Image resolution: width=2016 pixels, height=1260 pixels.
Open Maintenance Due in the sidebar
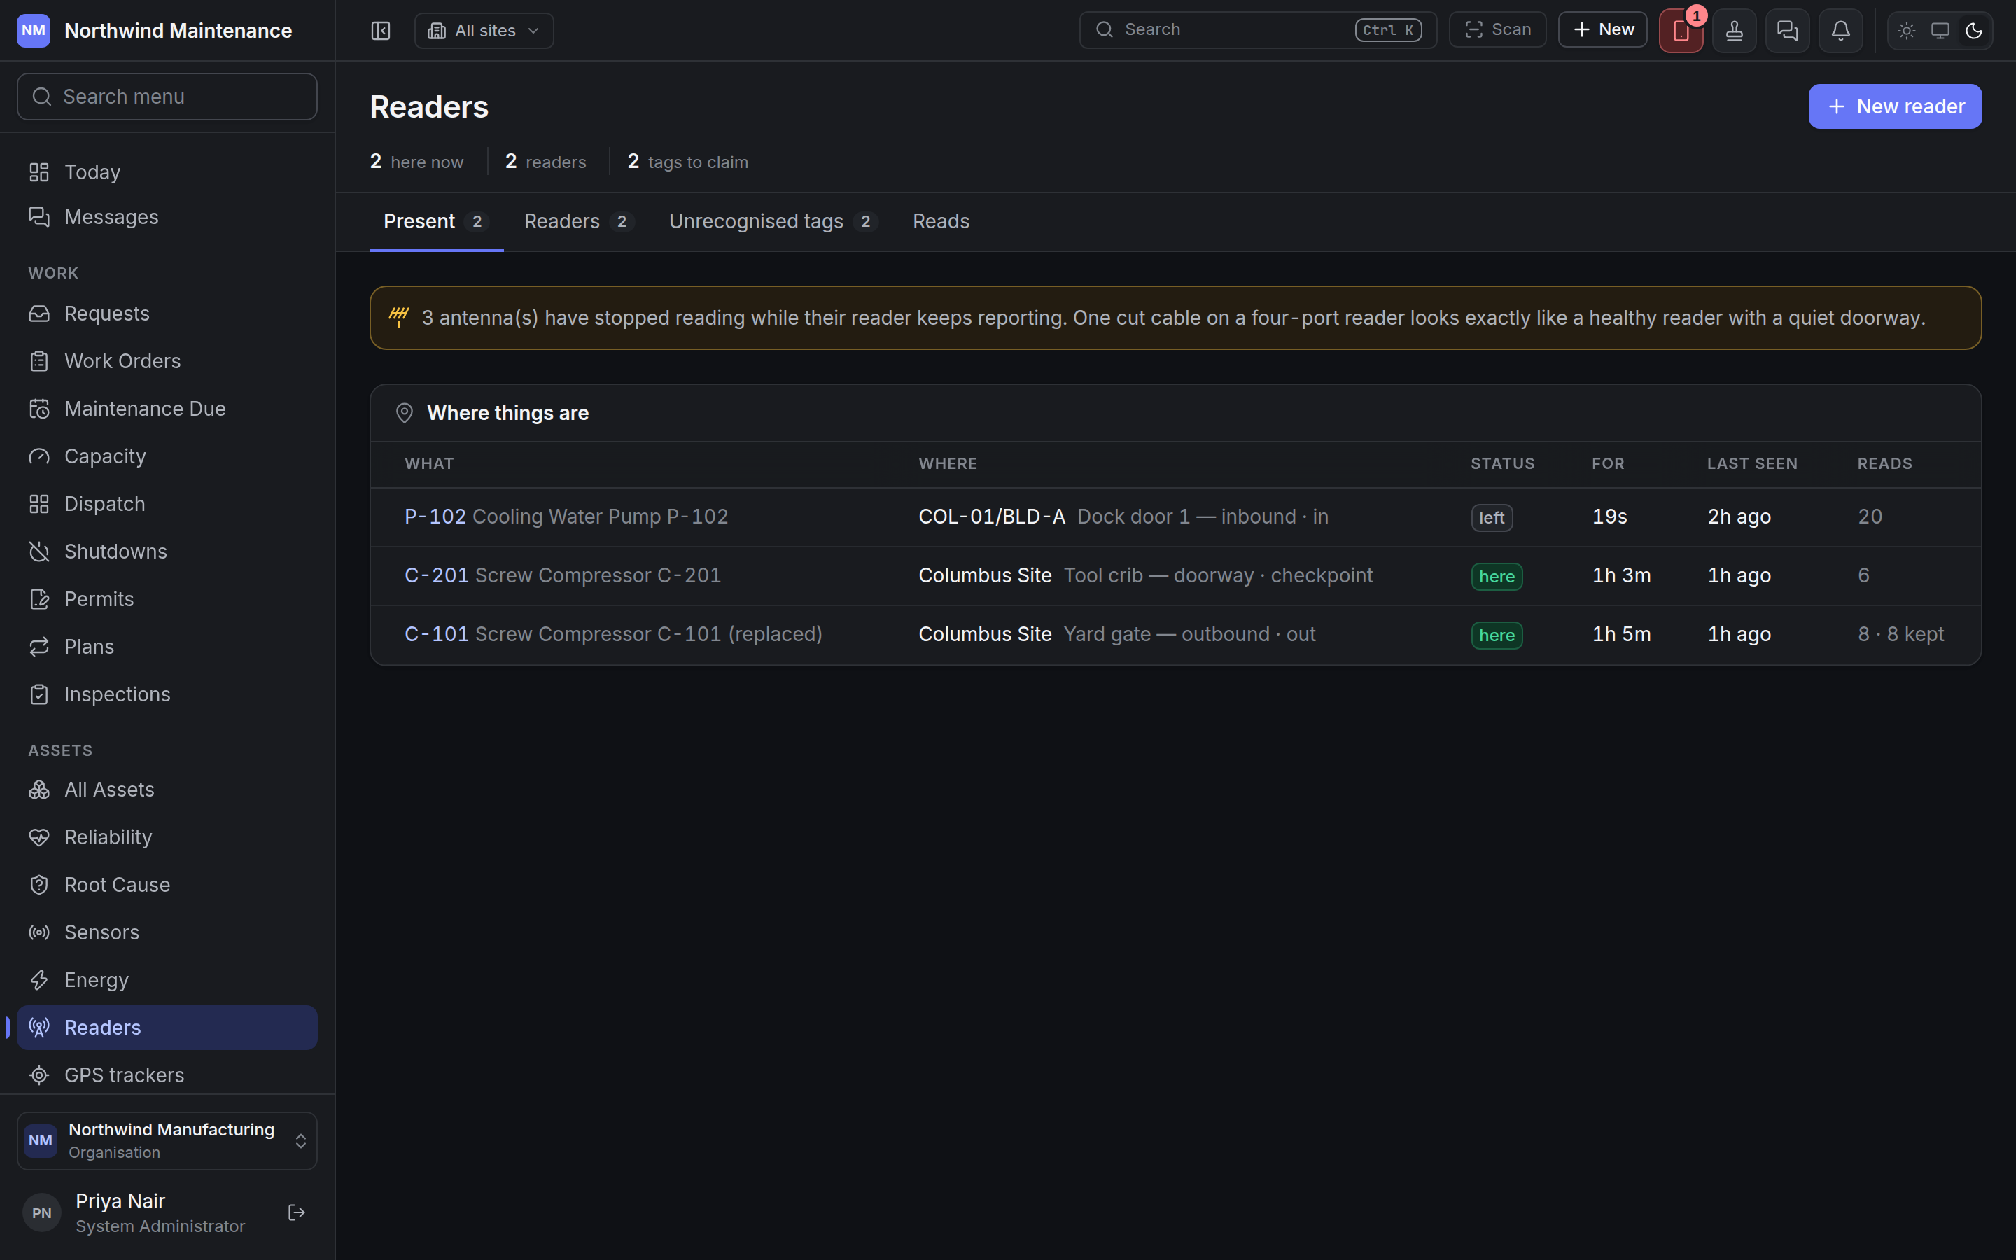pos(167,409)
